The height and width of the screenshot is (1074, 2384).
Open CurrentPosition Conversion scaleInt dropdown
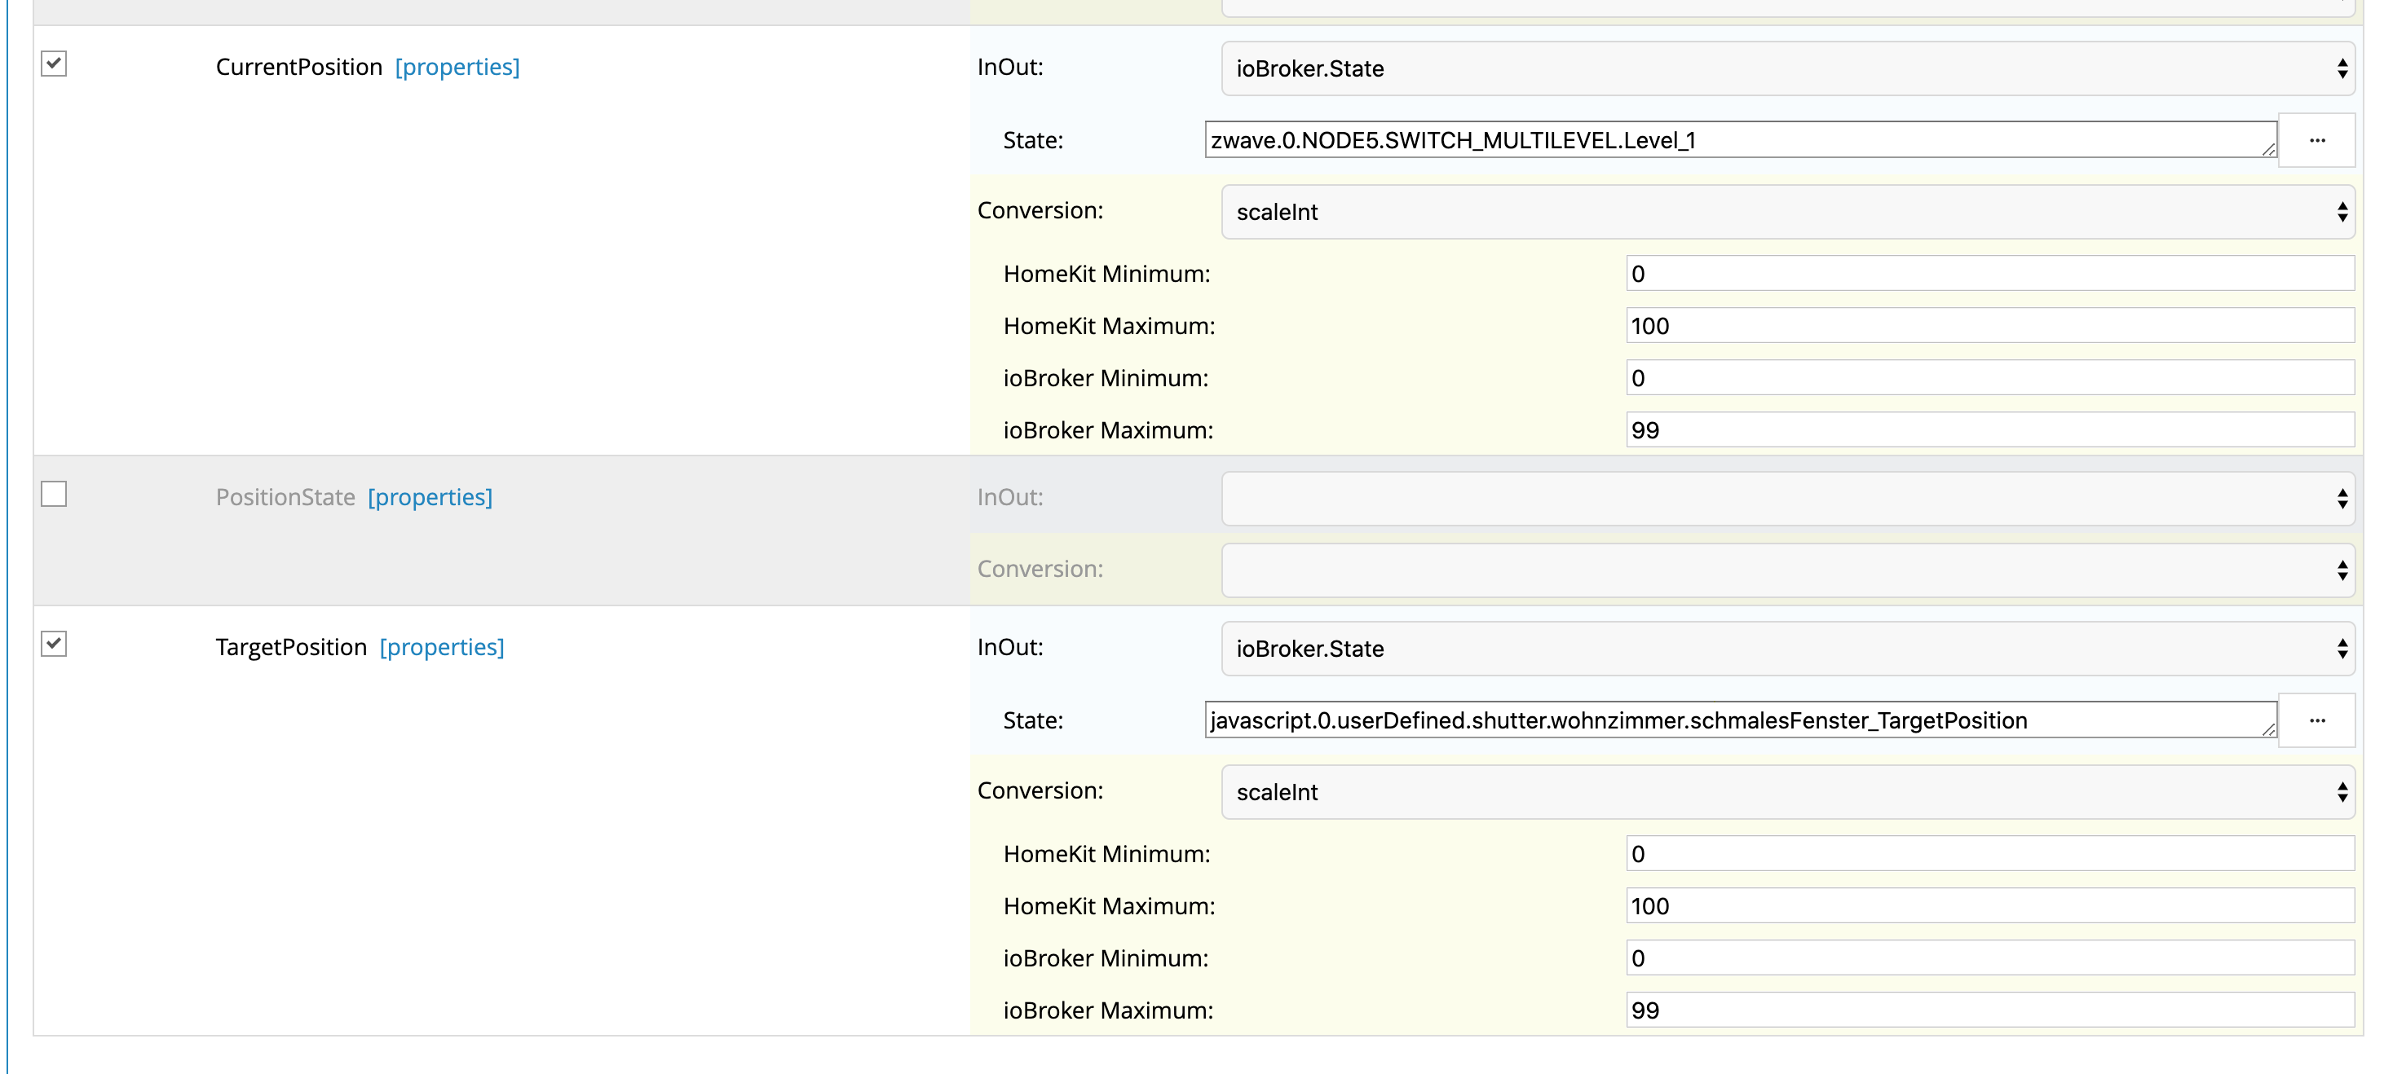point(1786,212)
